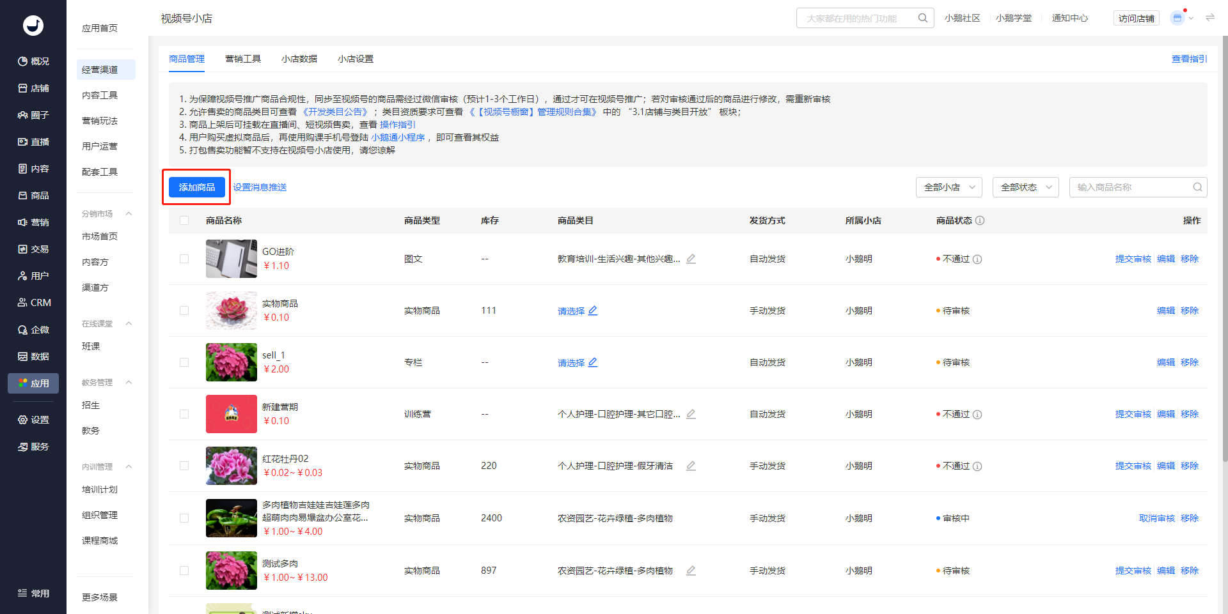Viewport: 1228px width, 614px height.
Task: Open 查看指引 link at top right
Action: [1190, 59]
